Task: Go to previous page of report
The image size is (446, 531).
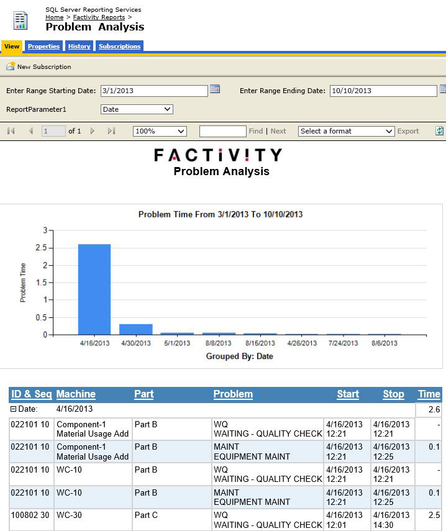Action: coord(31,131)
